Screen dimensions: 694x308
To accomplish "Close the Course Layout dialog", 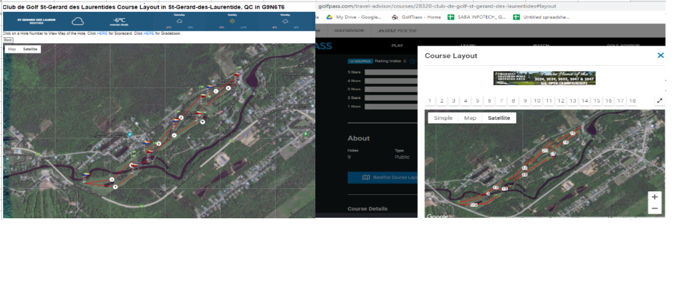I will click(x=660, y=55).
